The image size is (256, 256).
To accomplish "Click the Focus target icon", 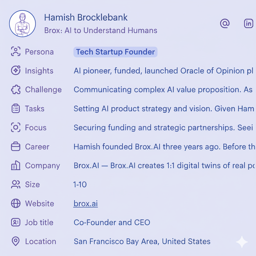I will tap(16, 127).
